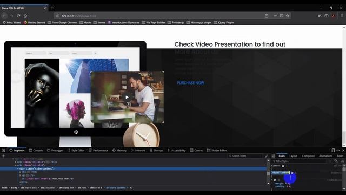346x195 pixels.
Task: Open the Library icon in the toolbar
Action: coord(320,16)
